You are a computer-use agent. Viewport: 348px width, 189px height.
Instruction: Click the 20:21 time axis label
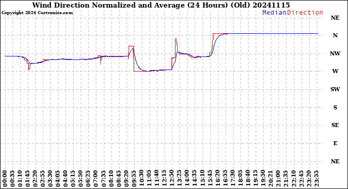[x=270, y=179]
